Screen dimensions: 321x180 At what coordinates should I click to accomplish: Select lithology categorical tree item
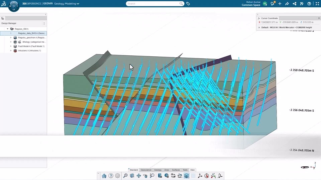pos(34,42)
